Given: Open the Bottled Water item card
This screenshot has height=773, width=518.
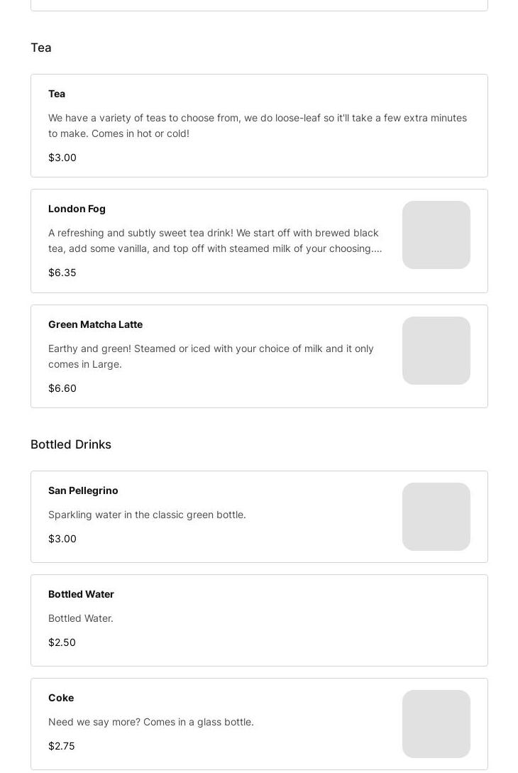Looking at the screenshot, I should 259,620.
